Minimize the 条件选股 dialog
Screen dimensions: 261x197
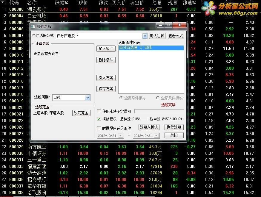[160, 25]
